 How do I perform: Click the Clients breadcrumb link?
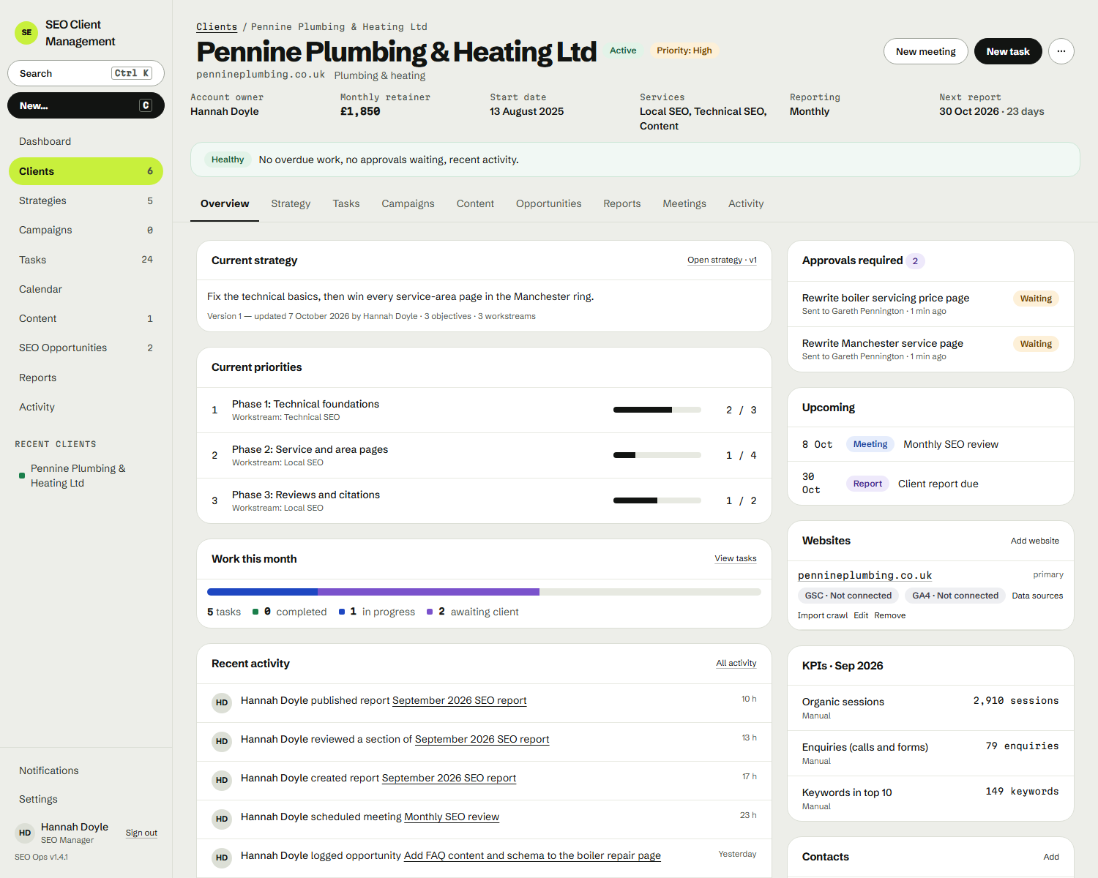coord(217,27)
